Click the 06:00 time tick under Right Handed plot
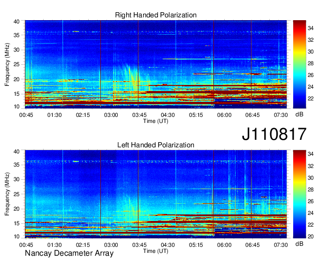The width and height of the screenshot is (319, 259). pyautogui.click(x=224, y=115)
